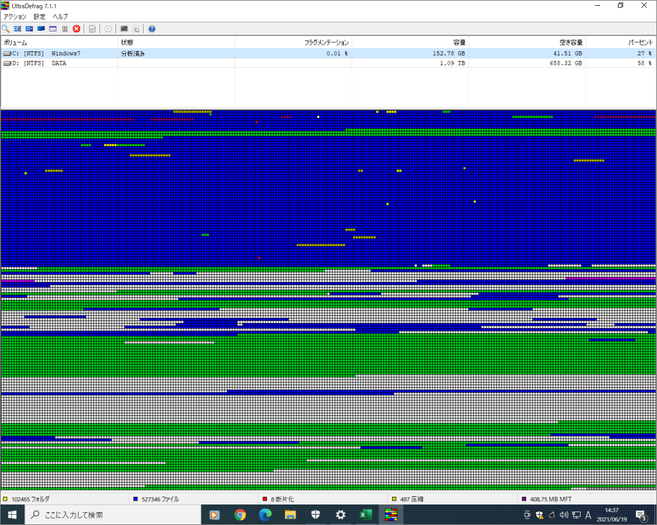Open File Explorer from the taskbar

tap(291, 515)
